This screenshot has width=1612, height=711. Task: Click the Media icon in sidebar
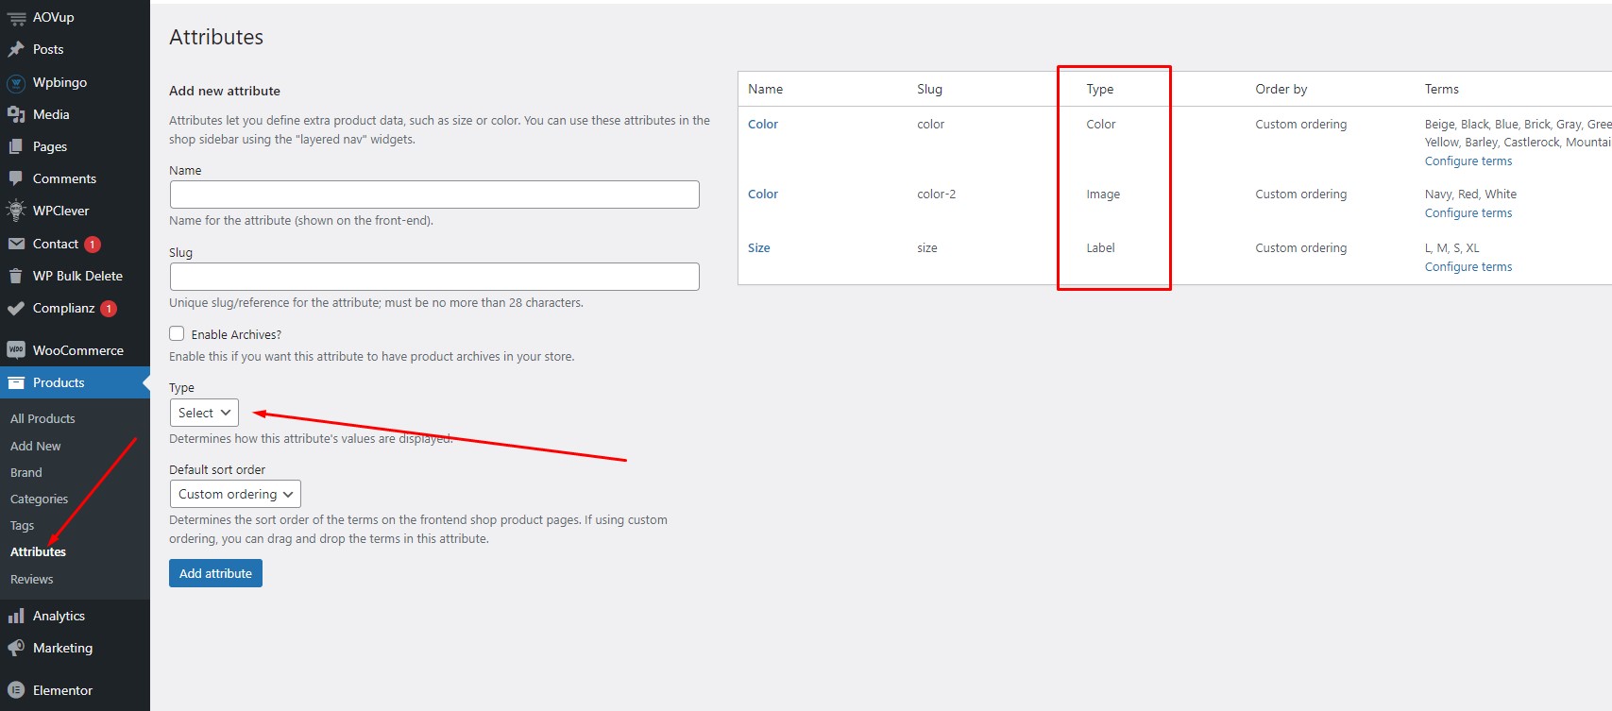(x=16, y=114)
